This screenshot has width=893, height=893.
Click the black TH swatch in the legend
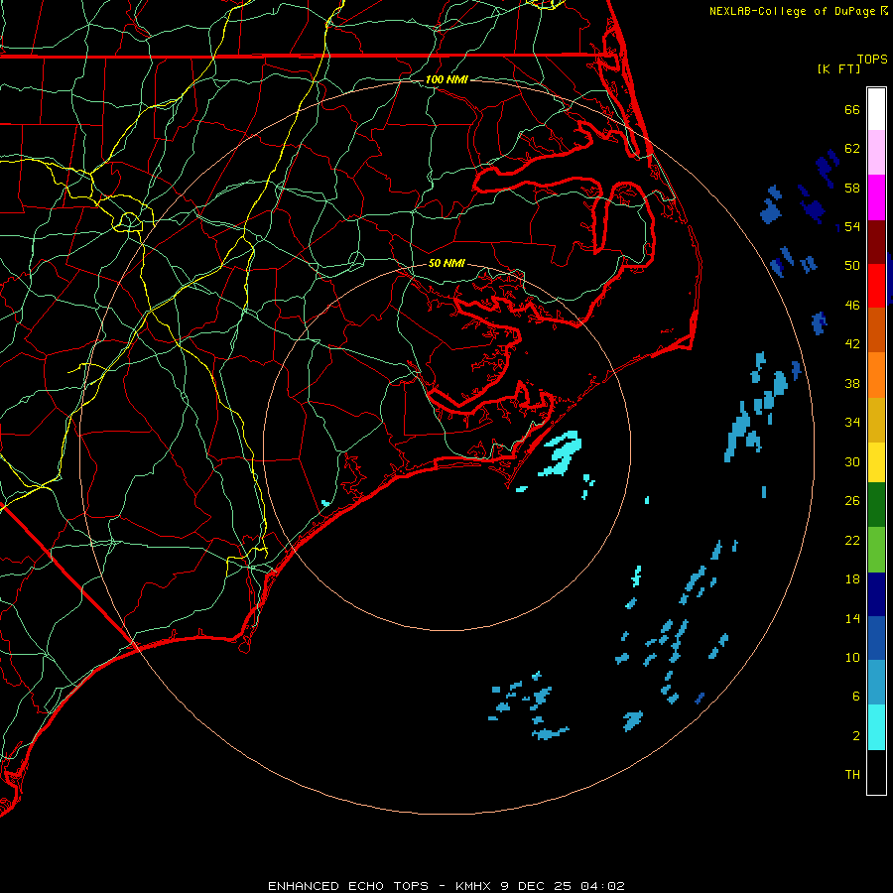click(x=876, y=772)
